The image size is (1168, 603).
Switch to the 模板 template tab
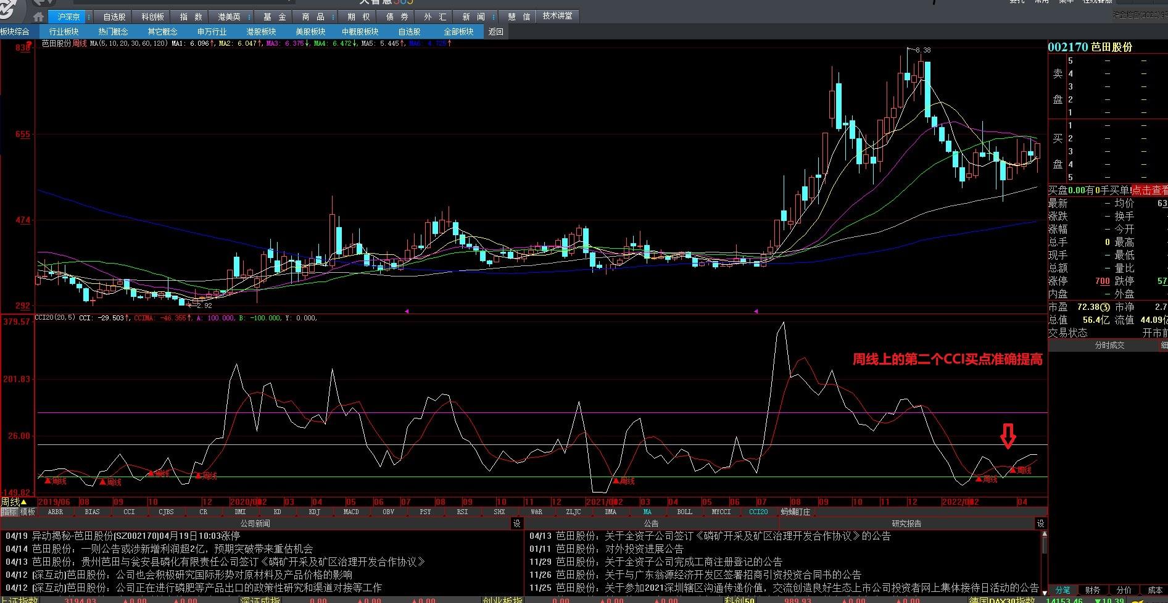coord(28,512)
